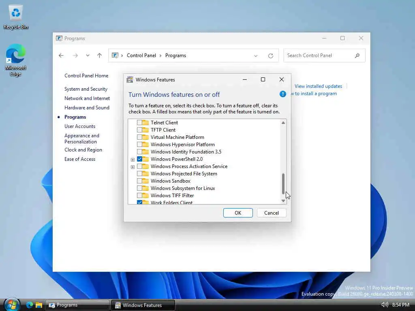415x311 pixels.
Task: Click the Telnet Client folder icon
Action: tap(145, 122)
